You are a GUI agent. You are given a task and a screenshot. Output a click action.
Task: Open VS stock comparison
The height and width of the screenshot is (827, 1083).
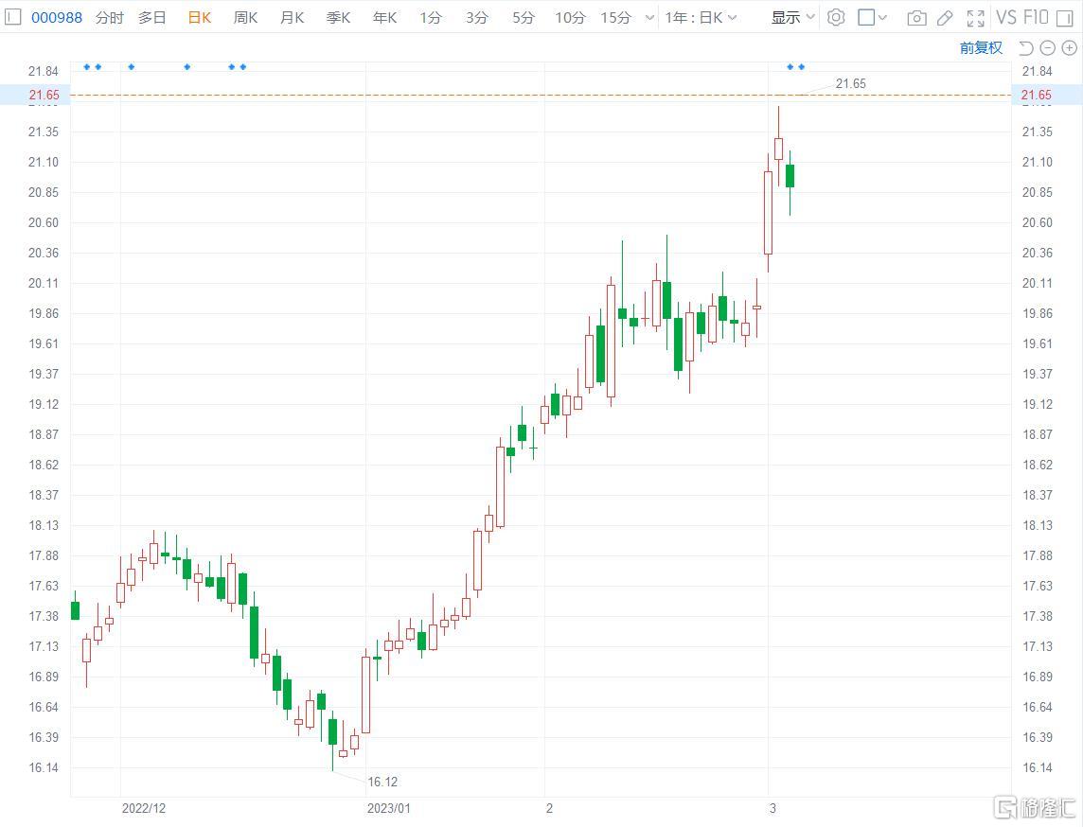[1005, 17]
